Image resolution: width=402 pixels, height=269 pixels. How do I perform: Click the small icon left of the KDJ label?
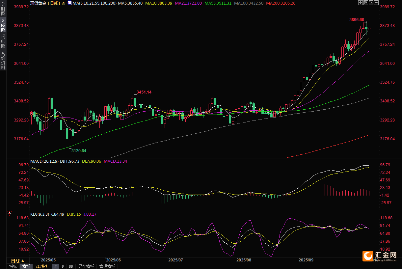(x=10, y=213)
